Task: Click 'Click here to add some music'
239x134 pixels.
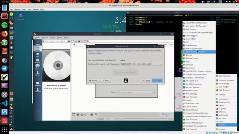Action: (x=56, y=88)
